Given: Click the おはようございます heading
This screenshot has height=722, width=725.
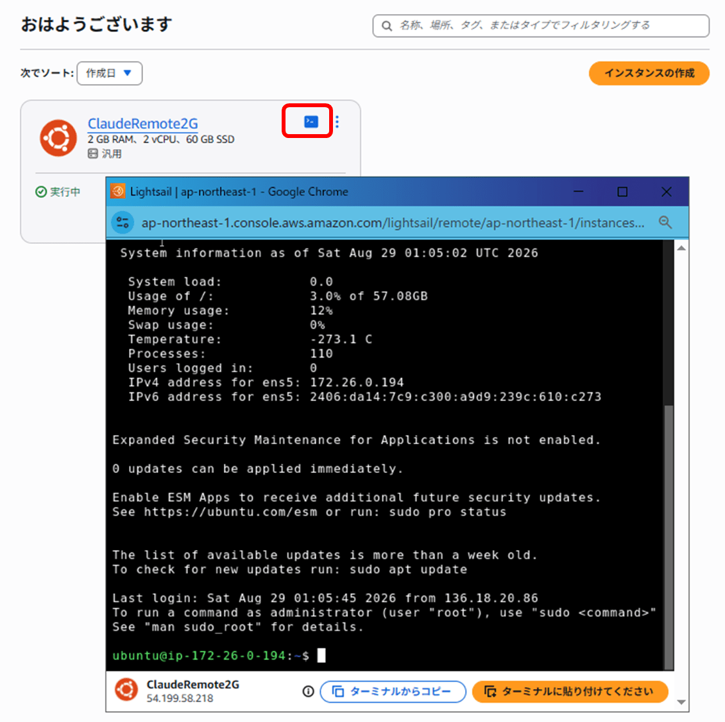Looking at the screenshot, I should coord(97,24).
